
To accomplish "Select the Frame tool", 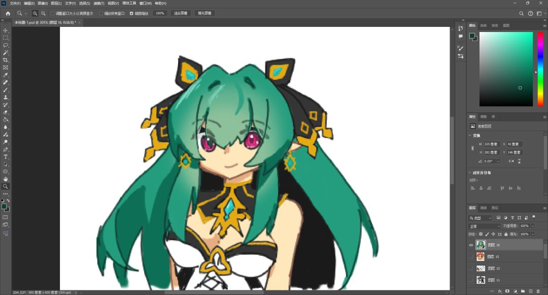I will [x=5, y=68].
